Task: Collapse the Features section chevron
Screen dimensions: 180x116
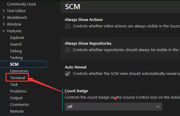Action: click(4, 31)
